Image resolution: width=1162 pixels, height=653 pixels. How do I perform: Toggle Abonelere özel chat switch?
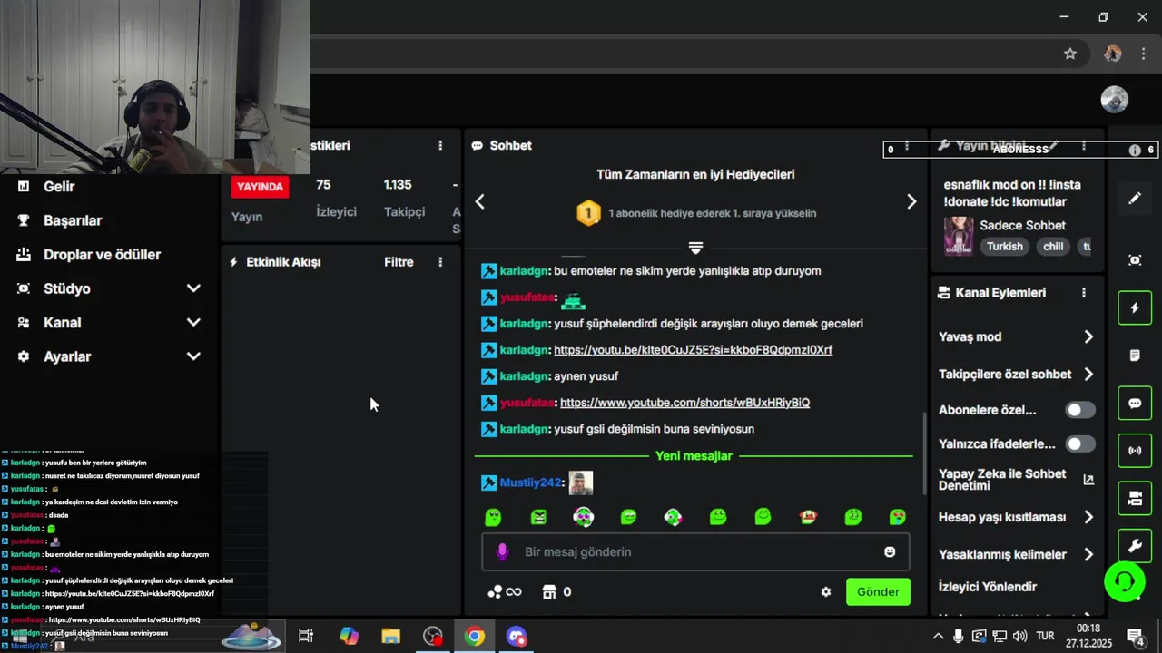(x=1080, y=410)
